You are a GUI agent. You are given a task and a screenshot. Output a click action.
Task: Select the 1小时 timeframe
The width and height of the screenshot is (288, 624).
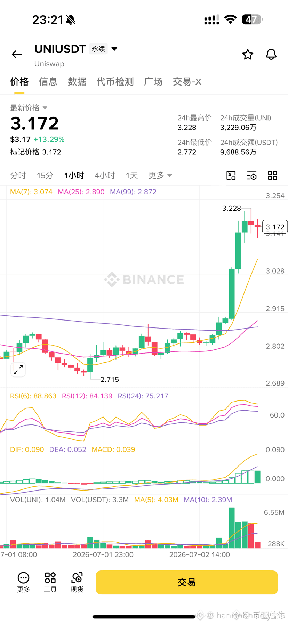(x=74, y=175)
